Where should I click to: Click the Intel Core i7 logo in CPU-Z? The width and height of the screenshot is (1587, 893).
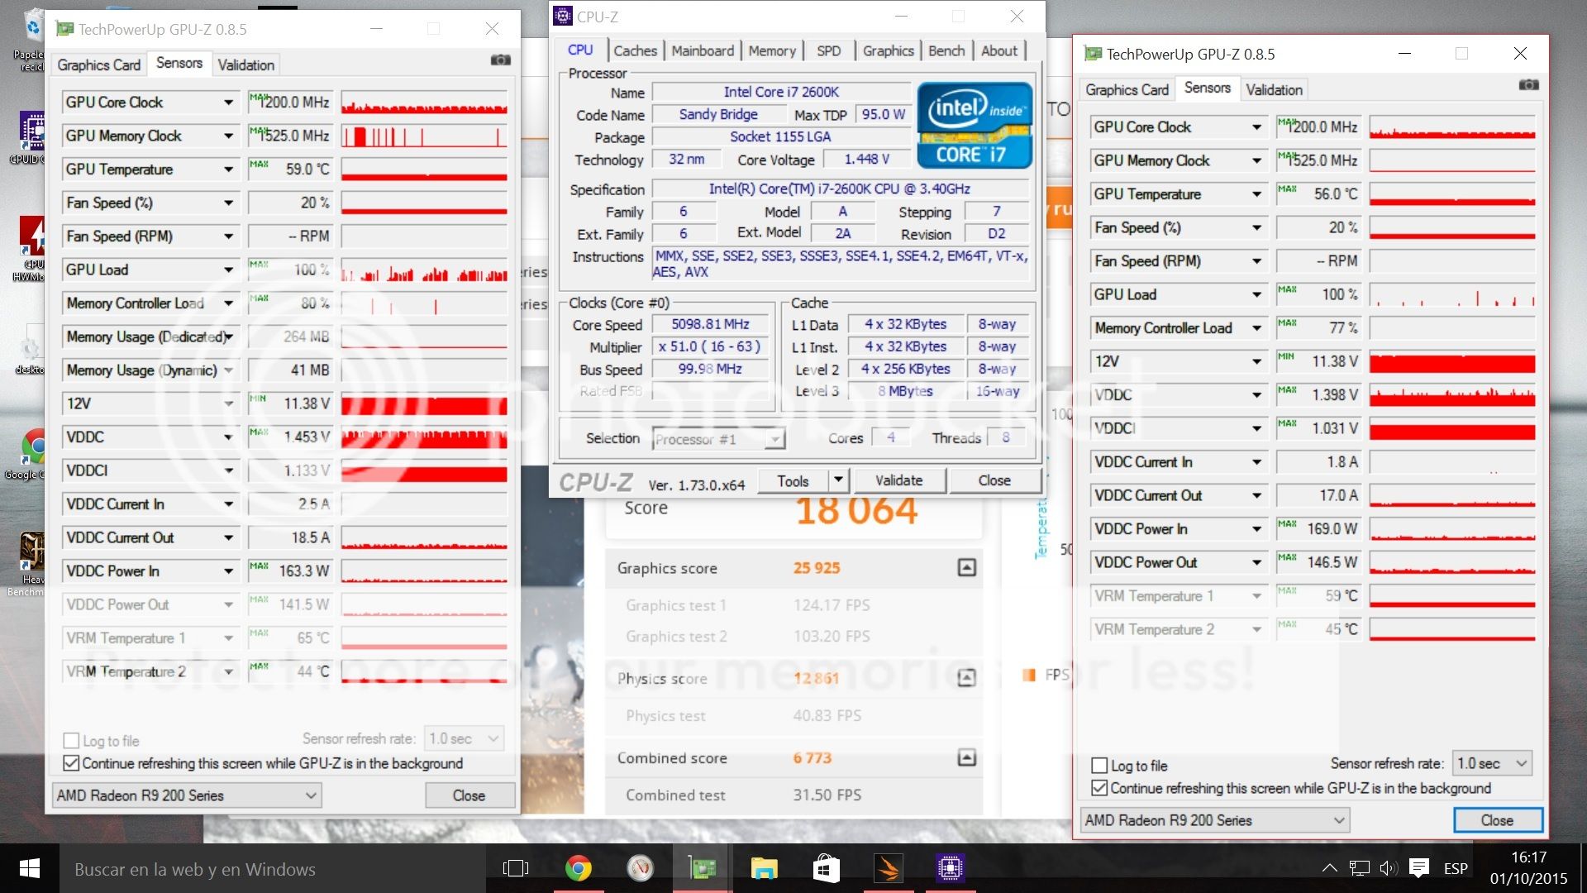[975, 126]
